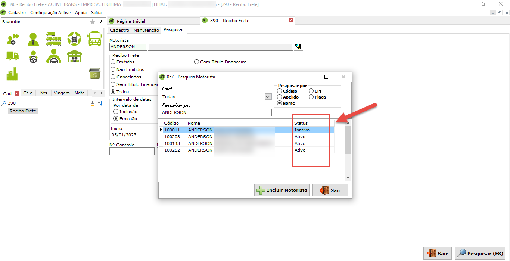The height and width of the screenshot is (261, 510).
Task: Switch to the Nfs favorites tab
Action: 44,93
